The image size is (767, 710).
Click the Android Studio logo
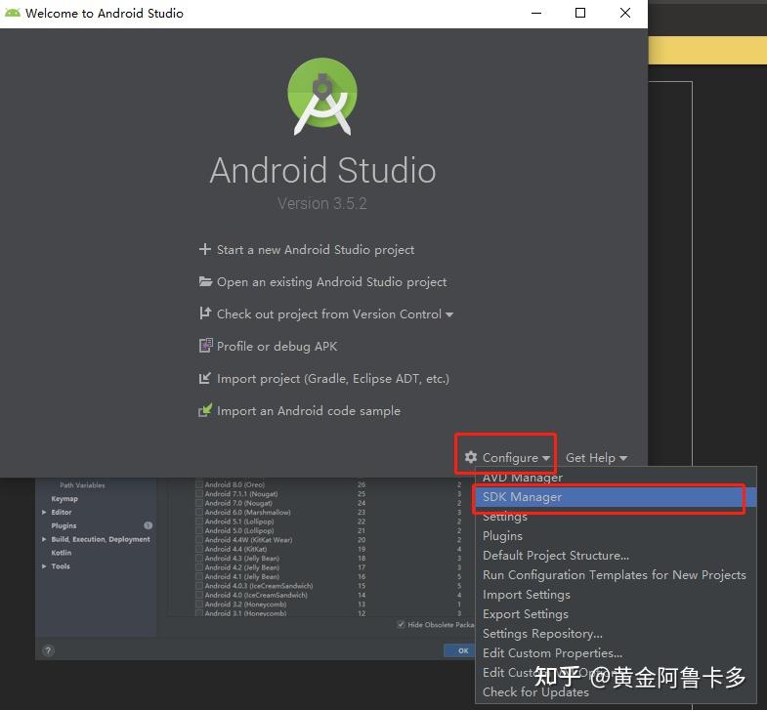click(322, 97)
